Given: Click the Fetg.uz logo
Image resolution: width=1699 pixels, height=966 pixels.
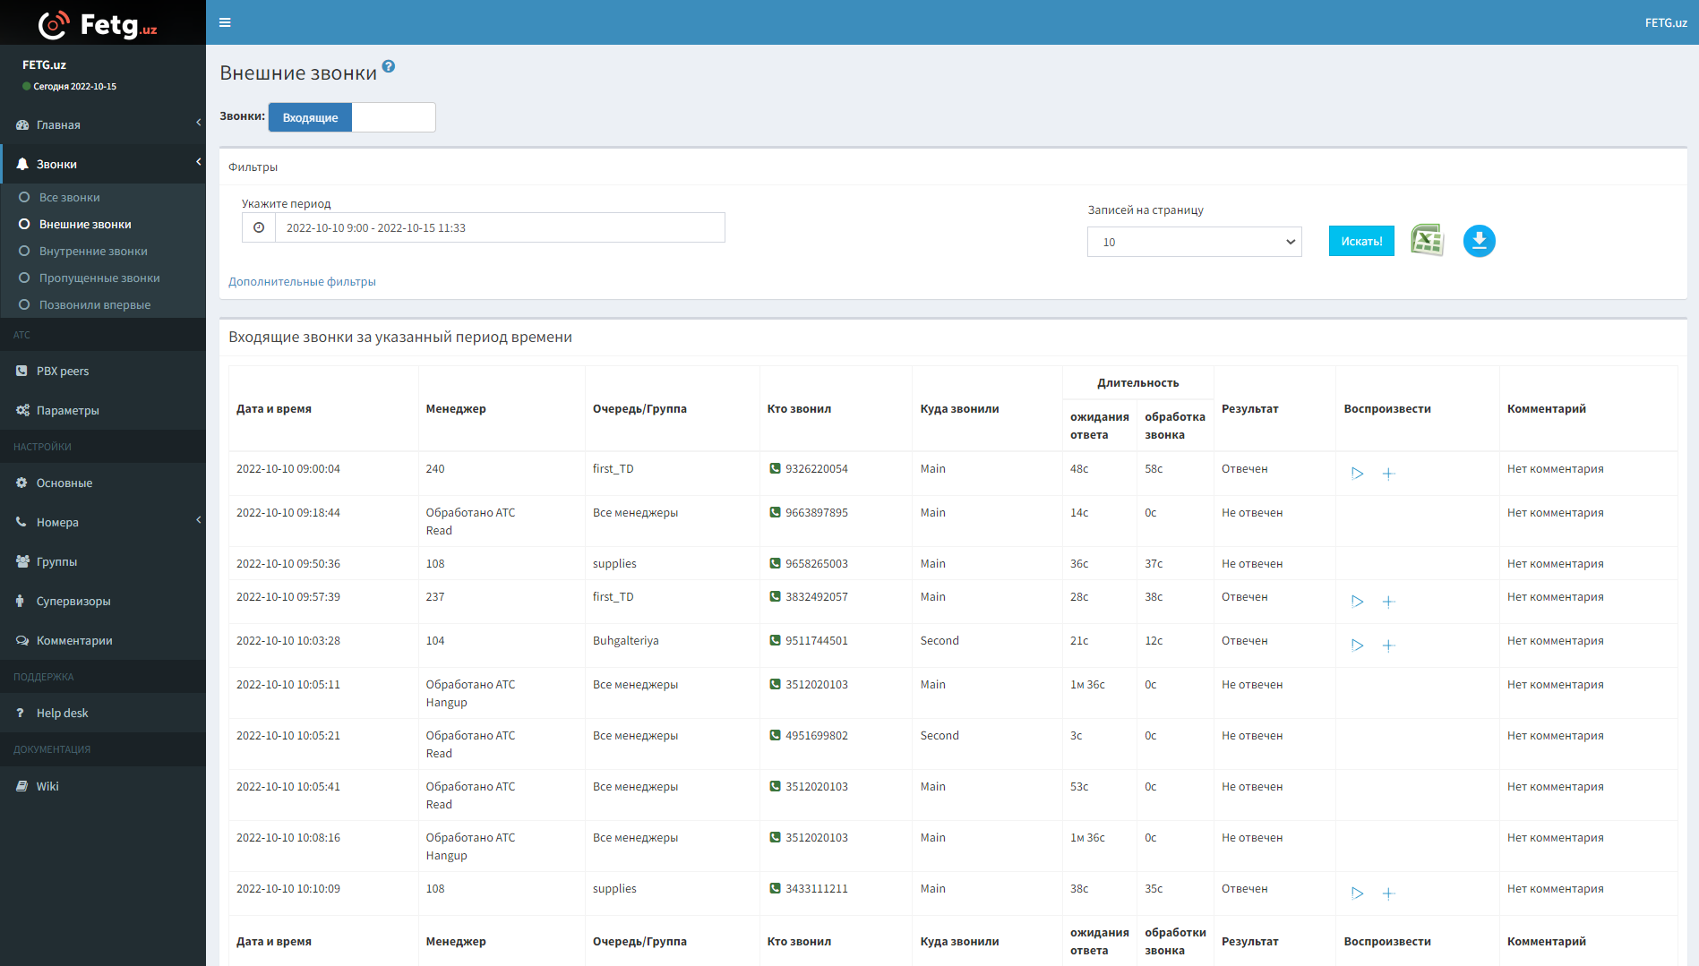Looking at the screenshot, I should click(x=99, y=24).
